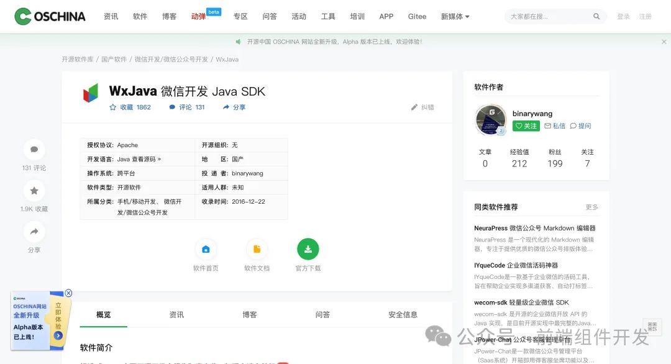The image size is (671, 364).
Task: Click the 收藏 star icon under title
Action: tap(112, 107)
